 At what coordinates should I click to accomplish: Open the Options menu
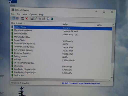pyautogui.click(x=33, y=14)
